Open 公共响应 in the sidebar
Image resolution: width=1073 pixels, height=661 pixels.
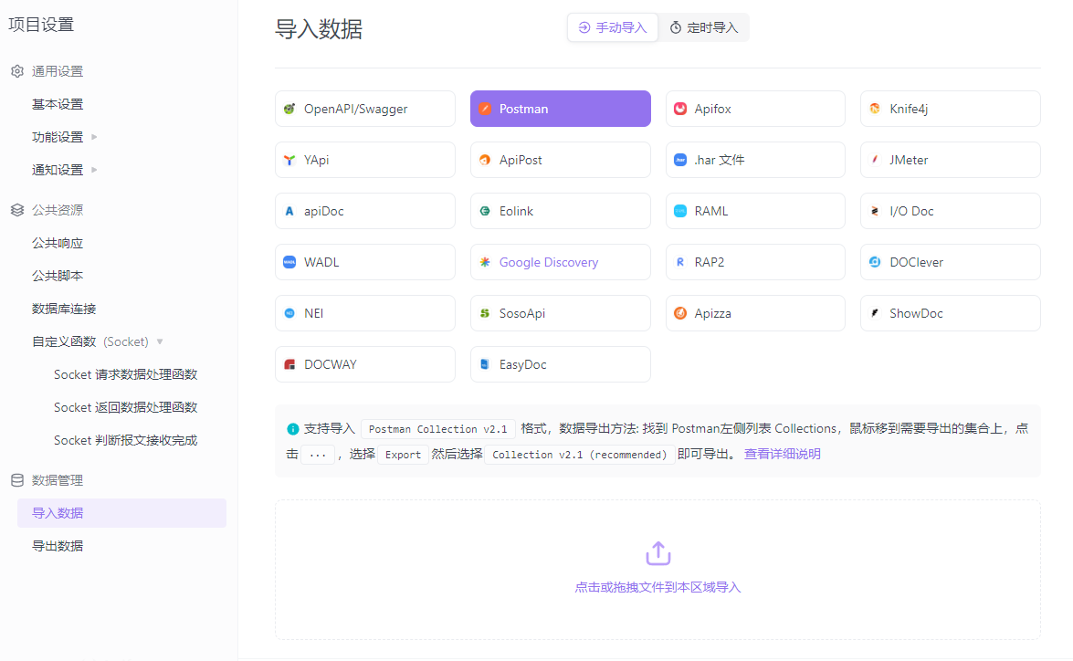[x=58, y=243]
